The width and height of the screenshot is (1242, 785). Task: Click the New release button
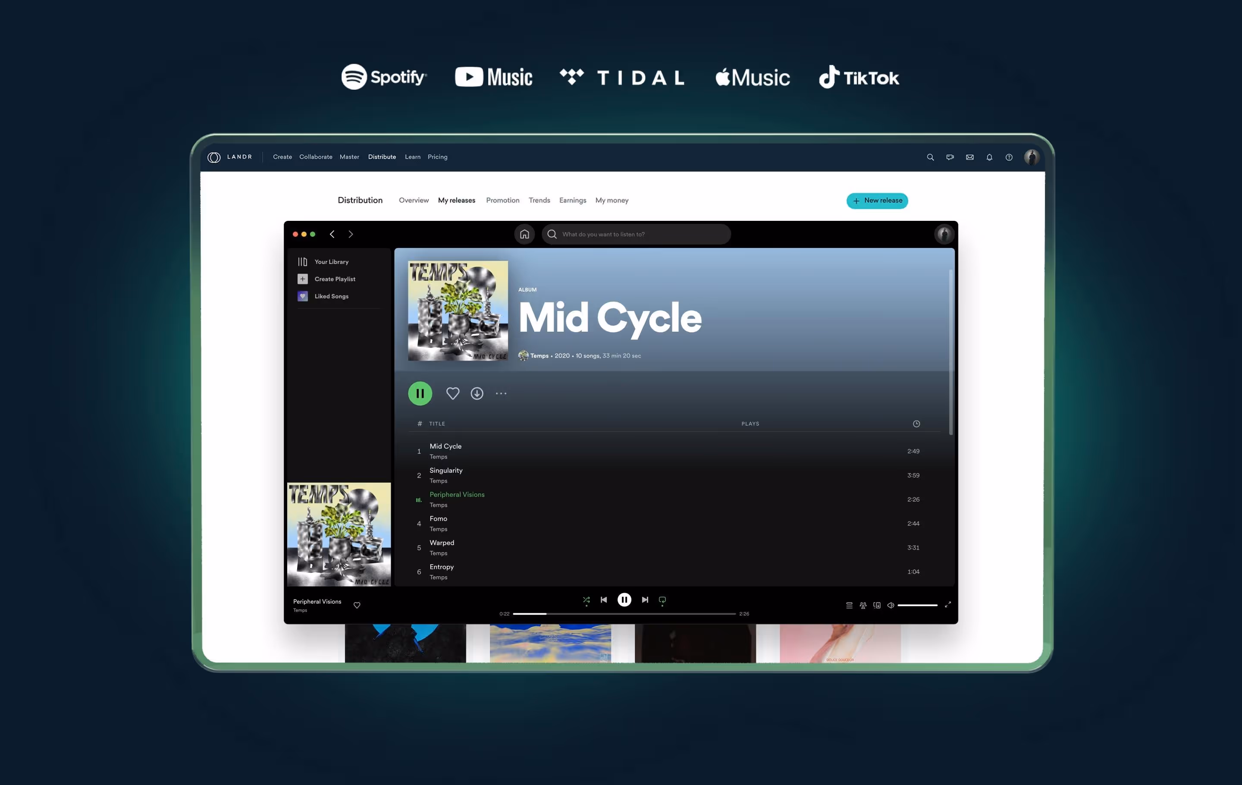[x=877, y=201]
